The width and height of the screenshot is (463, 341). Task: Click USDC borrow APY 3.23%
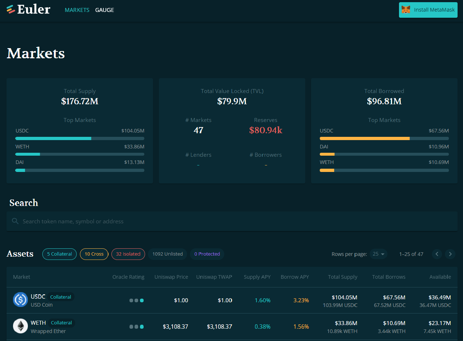pyautogui.click(x=301, y=300)
